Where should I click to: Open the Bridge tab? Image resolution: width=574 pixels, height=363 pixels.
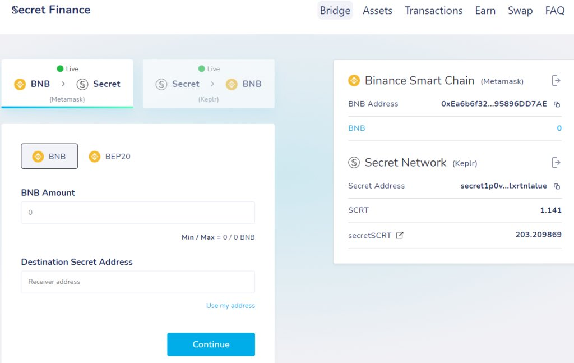tap(335, 10)
